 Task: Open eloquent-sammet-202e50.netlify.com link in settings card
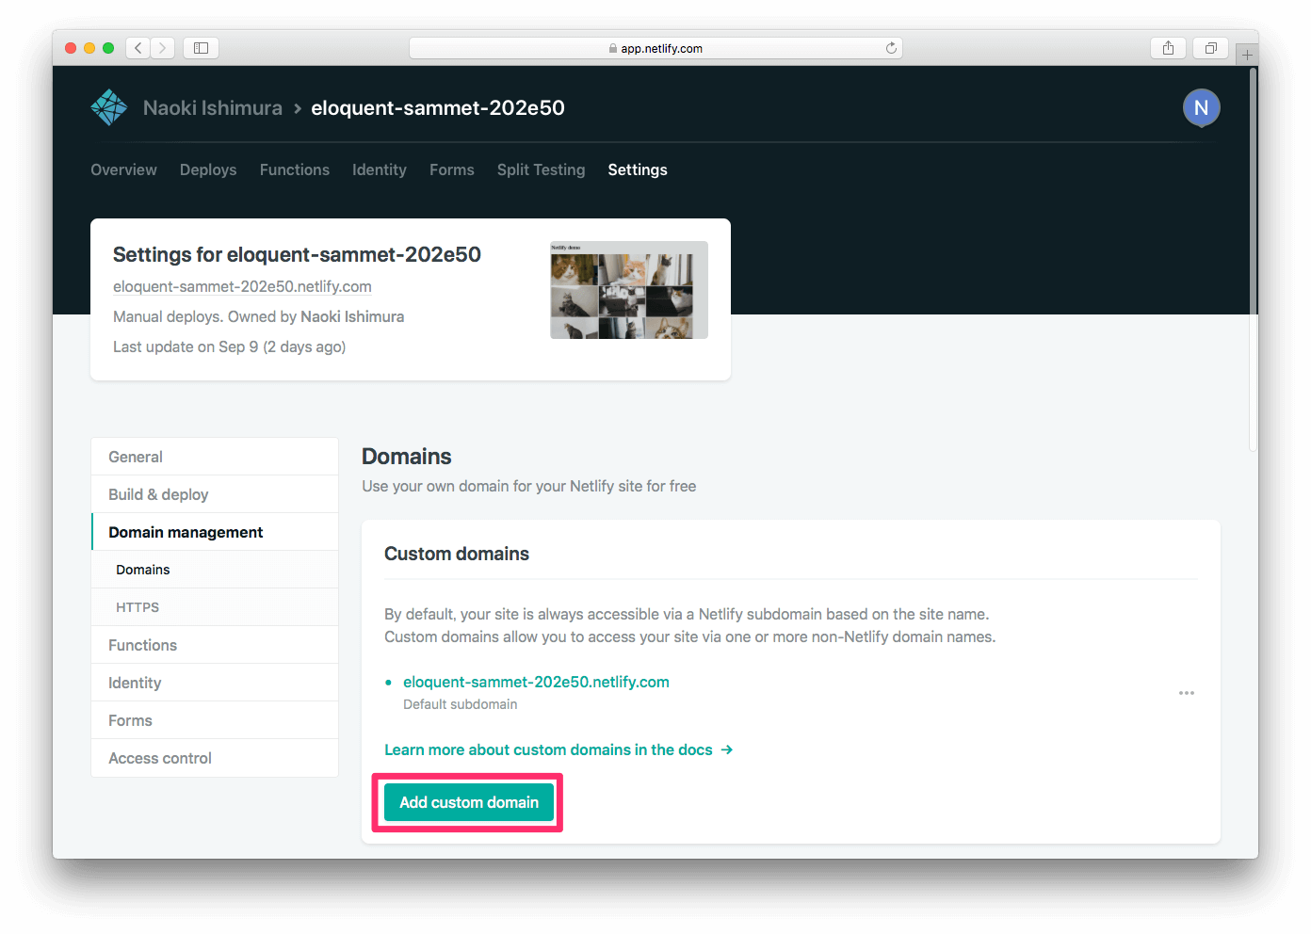242,286
